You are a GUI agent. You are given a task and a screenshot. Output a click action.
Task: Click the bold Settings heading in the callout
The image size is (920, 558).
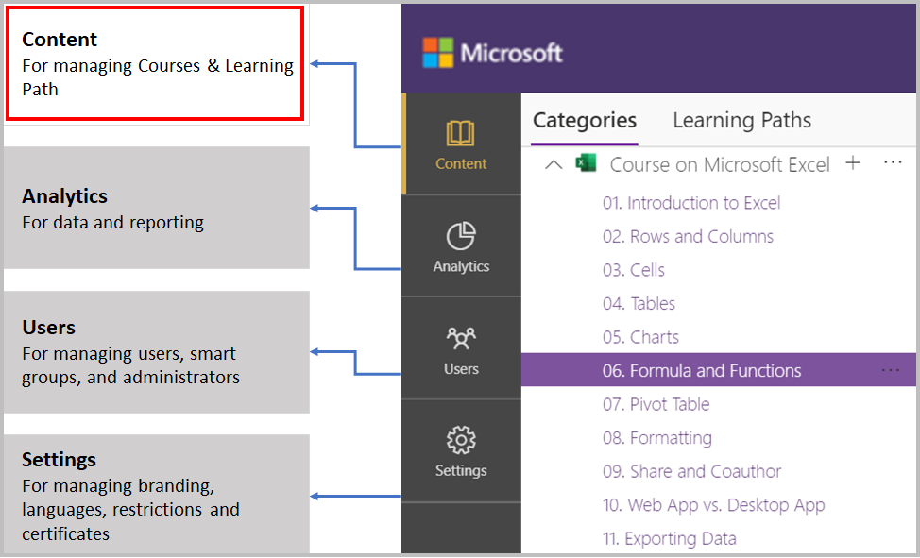[x=59, y=460]
